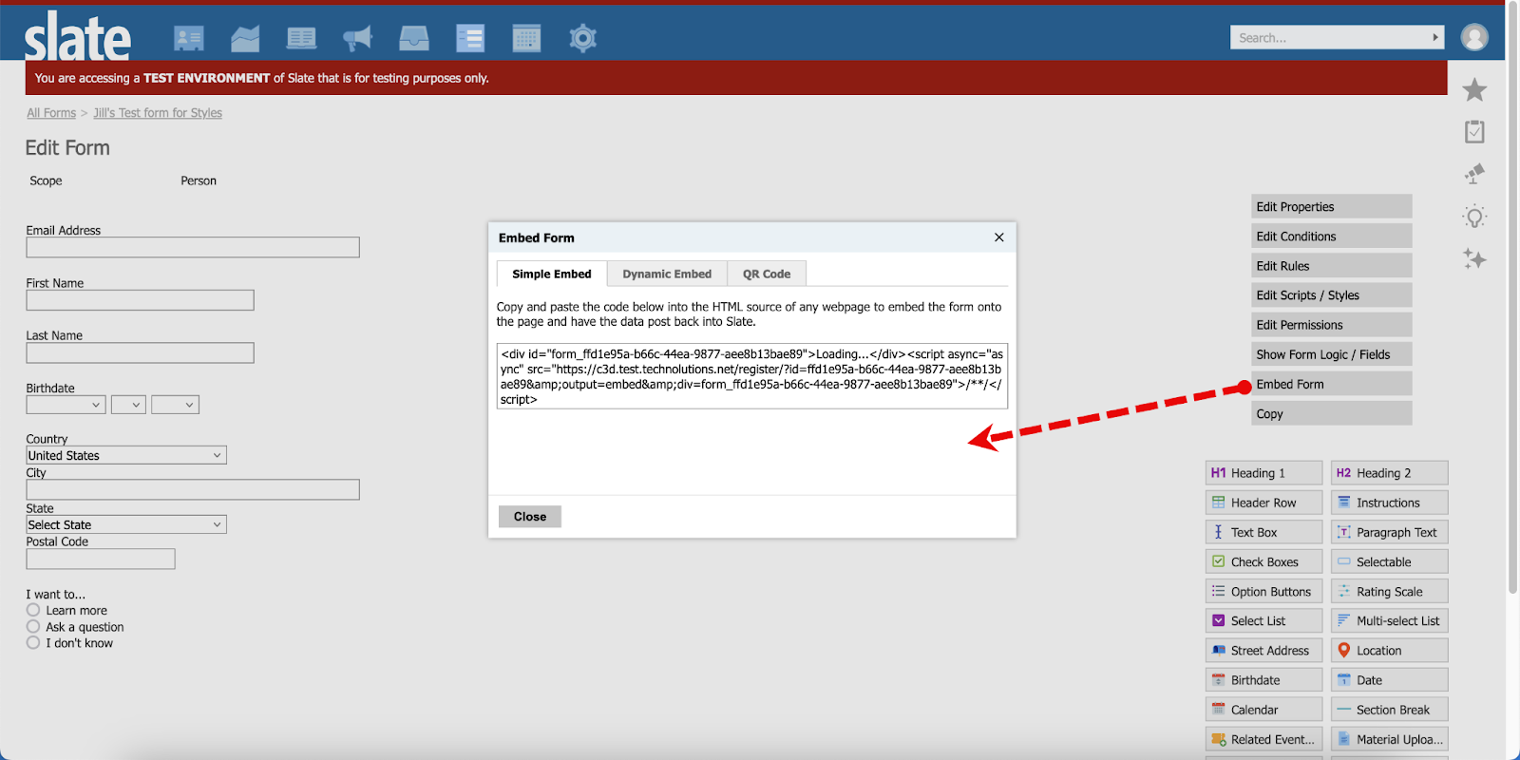This screenshot has height=760, width=1520.
Task: Add a Header Row element
Action: click(x=1263, y=503)
